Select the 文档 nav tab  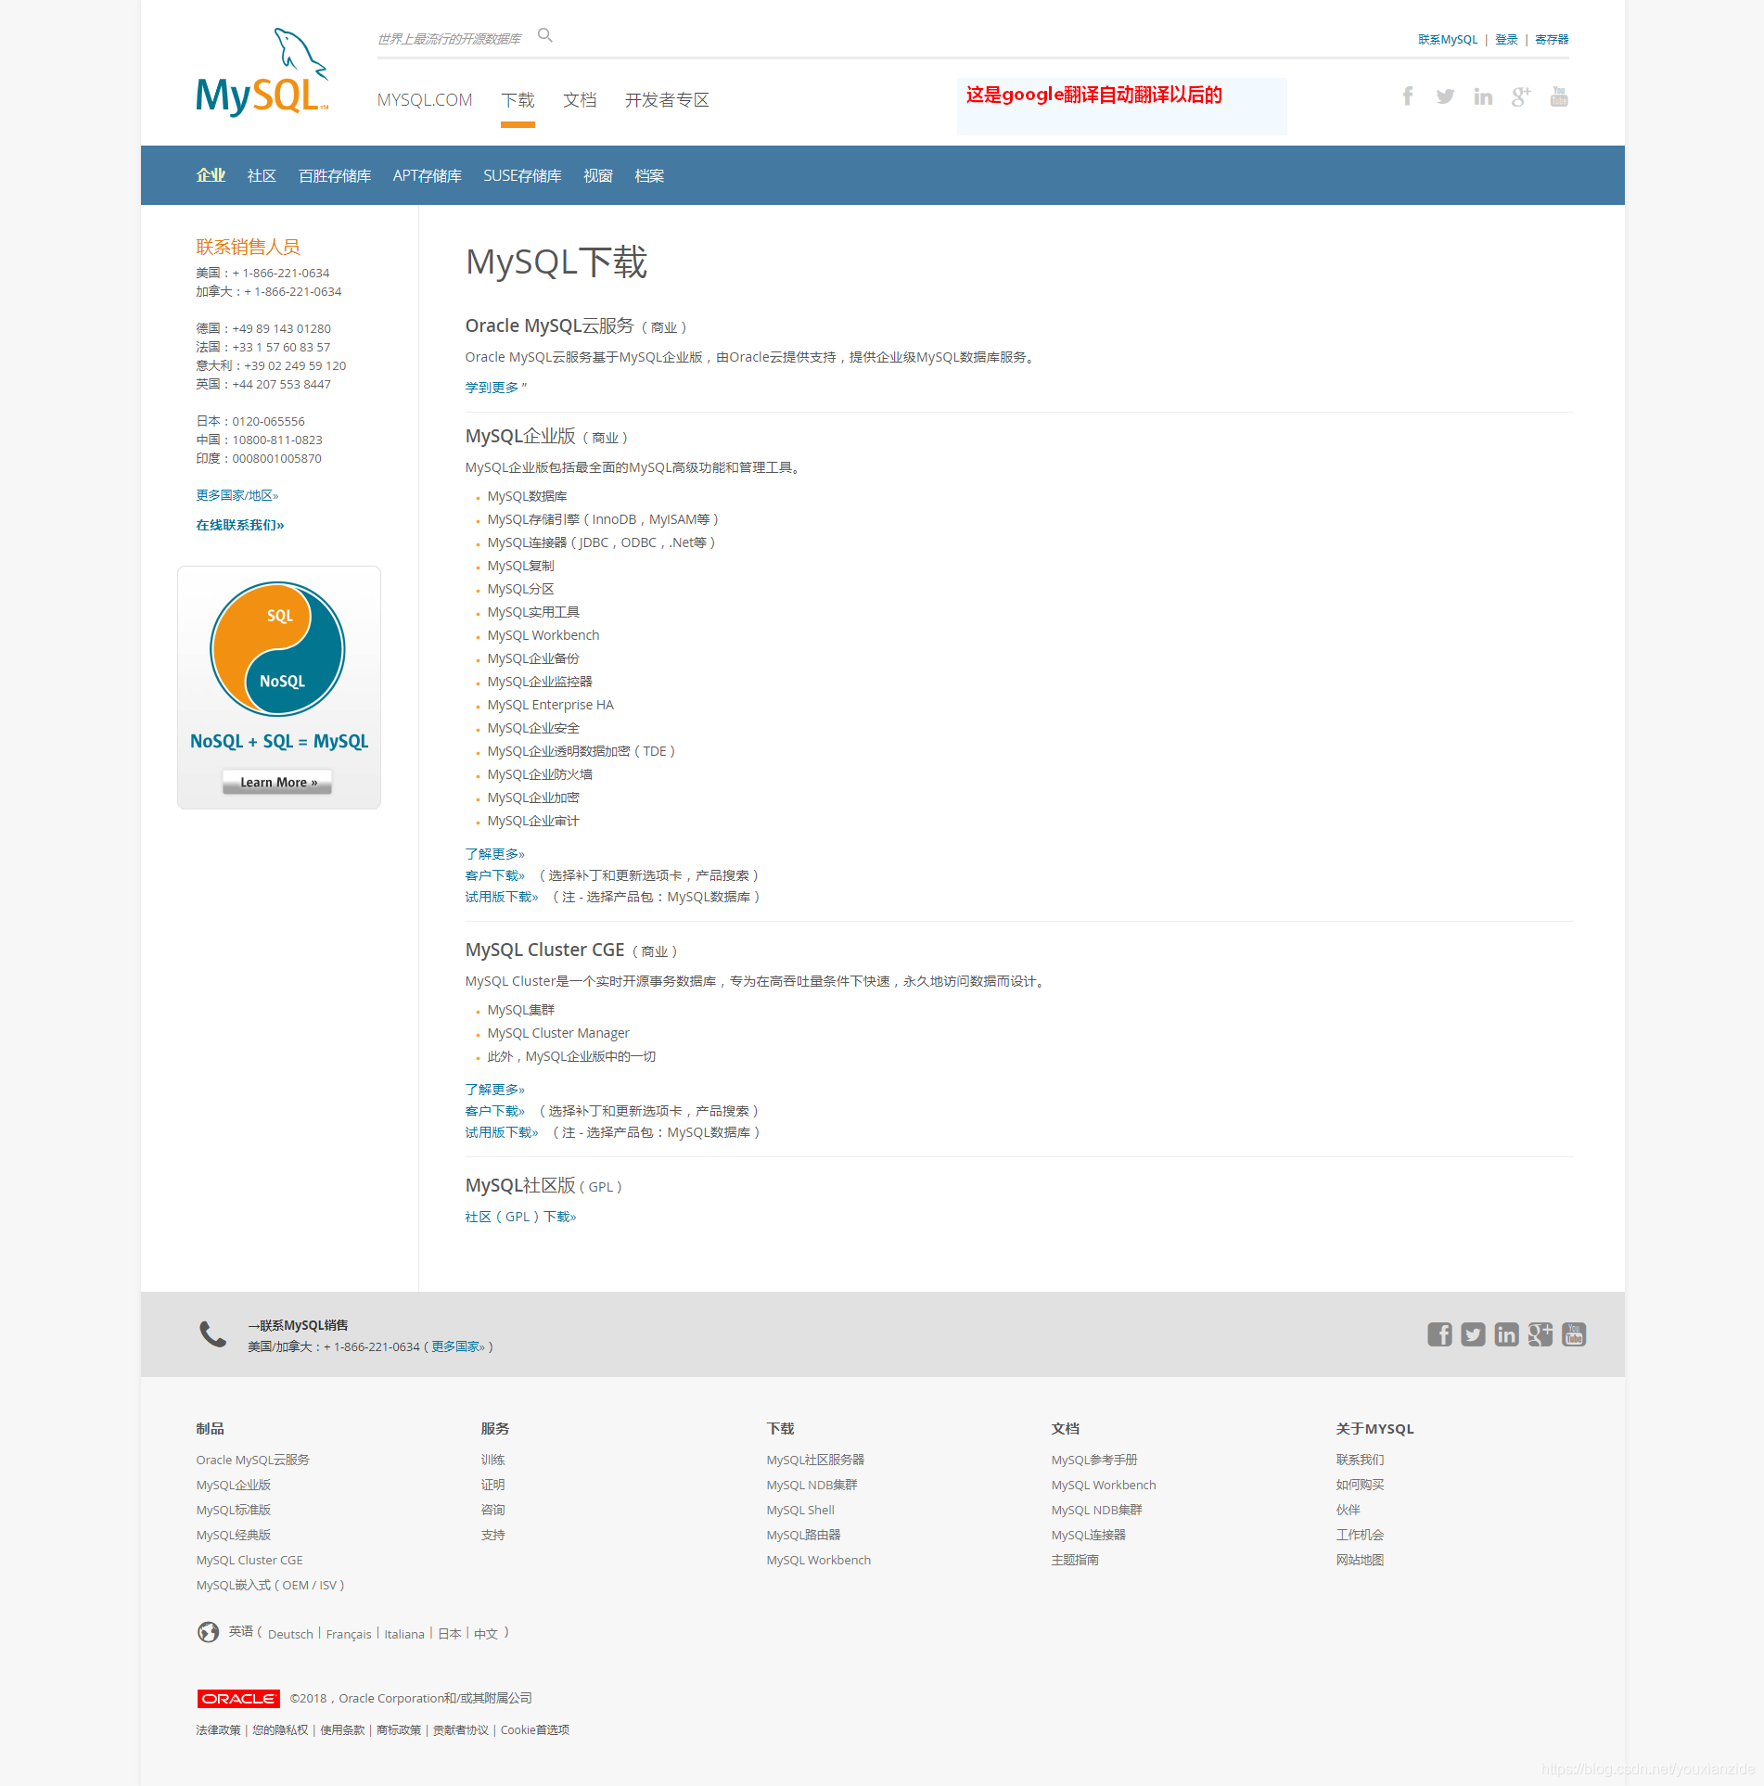click(580, 100)
